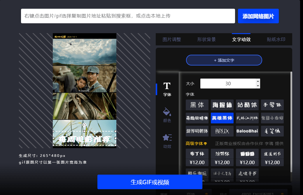Open the 字体 font panel icon
This screenshot has width=303, height=195.
coord(167,89)
